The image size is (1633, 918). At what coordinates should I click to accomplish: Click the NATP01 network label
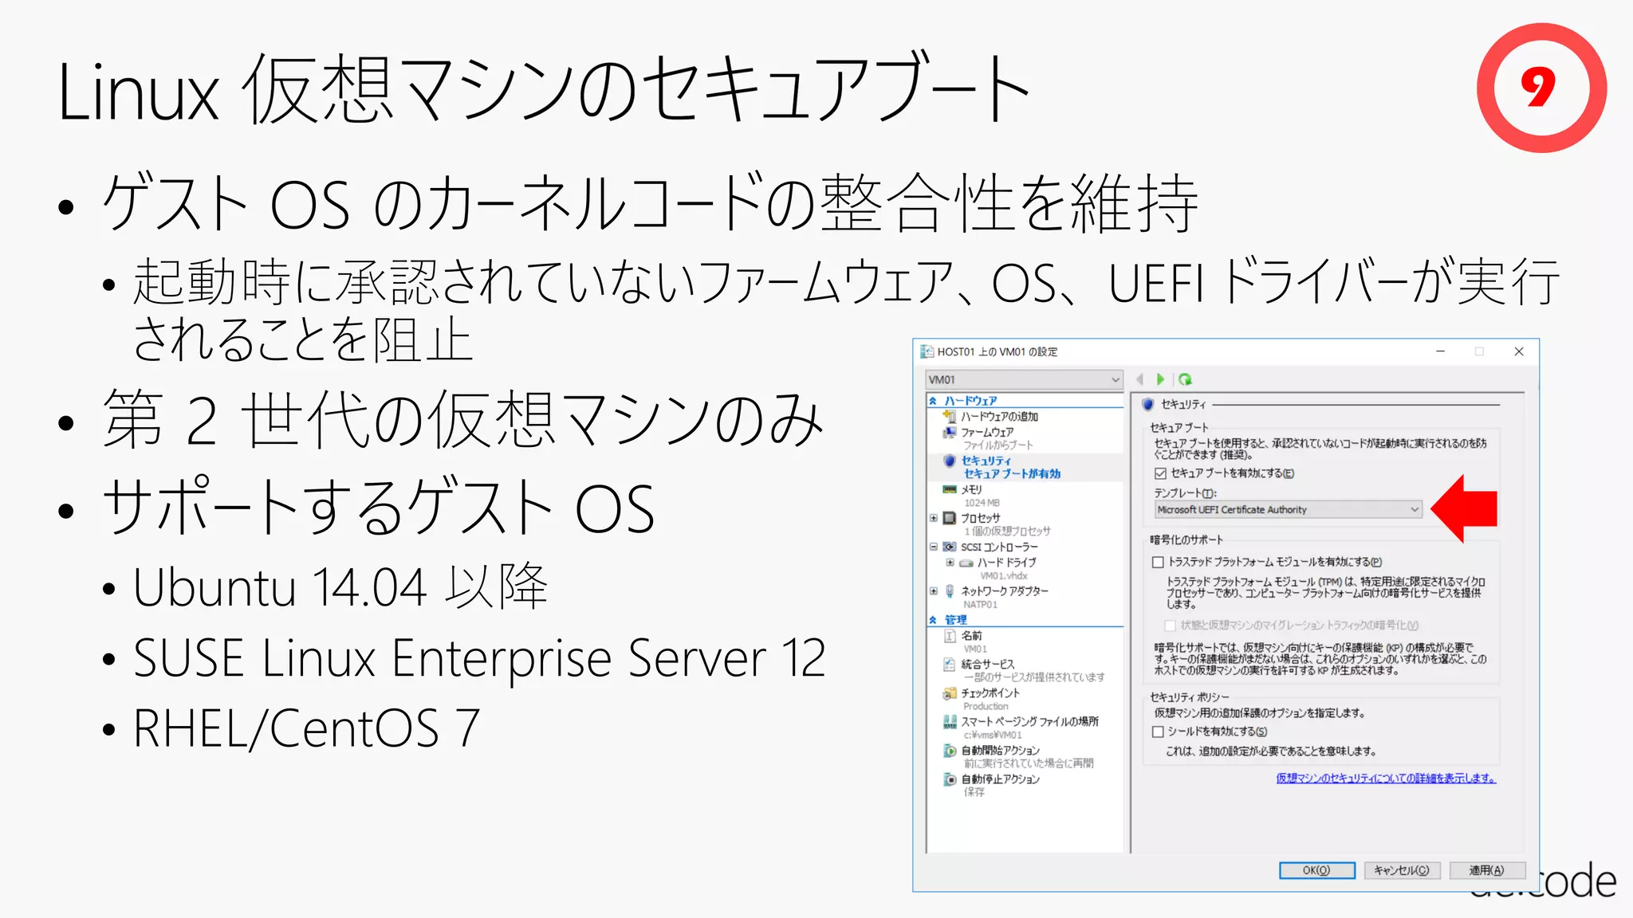980,605
